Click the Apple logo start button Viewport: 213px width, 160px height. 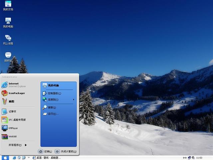tap(5, 158)
